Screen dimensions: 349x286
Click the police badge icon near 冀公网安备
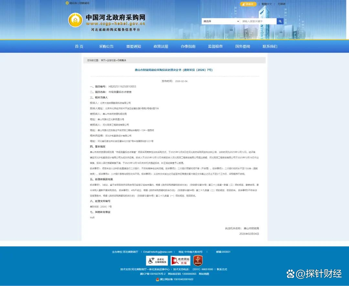tap(157, 279)
